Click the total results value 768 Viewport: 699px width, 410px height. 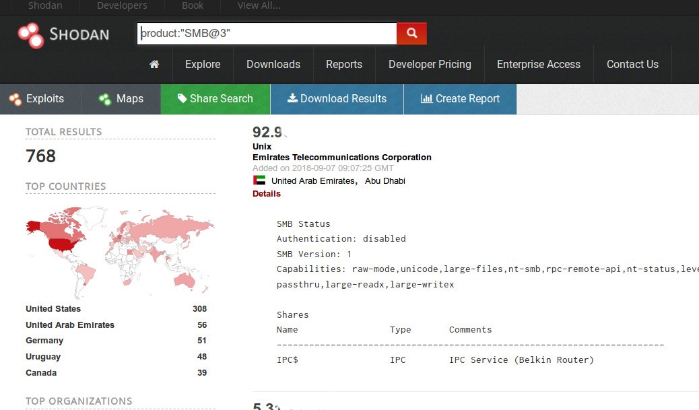click(x=40, y=156)
